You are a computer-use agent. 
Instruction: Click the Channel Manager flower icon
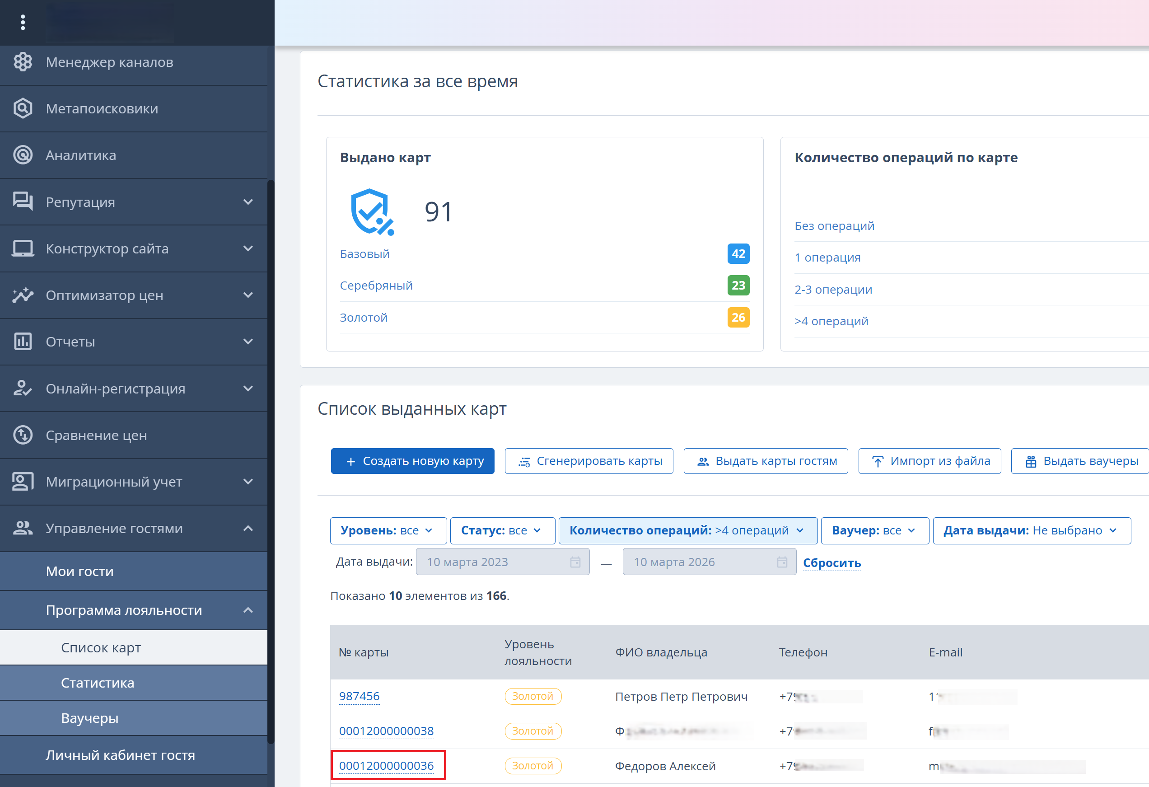click(x=23, y=62)
